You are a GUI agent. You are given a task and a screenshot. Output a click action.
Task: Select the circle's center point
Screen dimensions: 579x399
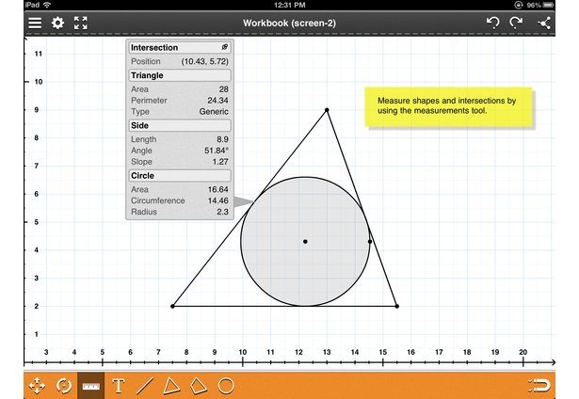[305, 242]
